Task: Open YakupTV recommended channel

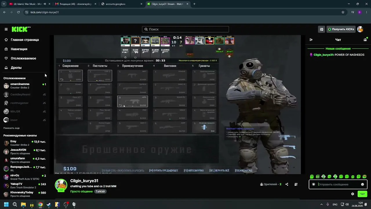Action: pyautogui.click(x=25, y=185)
